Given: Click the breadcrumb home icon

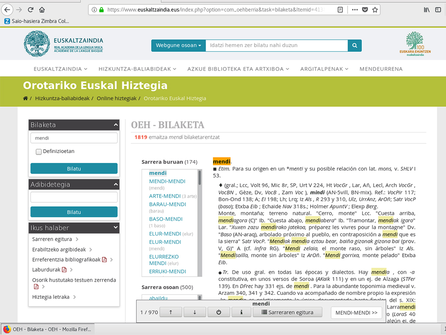Looking at the screenshot, I should pyautogui.click(x=25, y=98).
